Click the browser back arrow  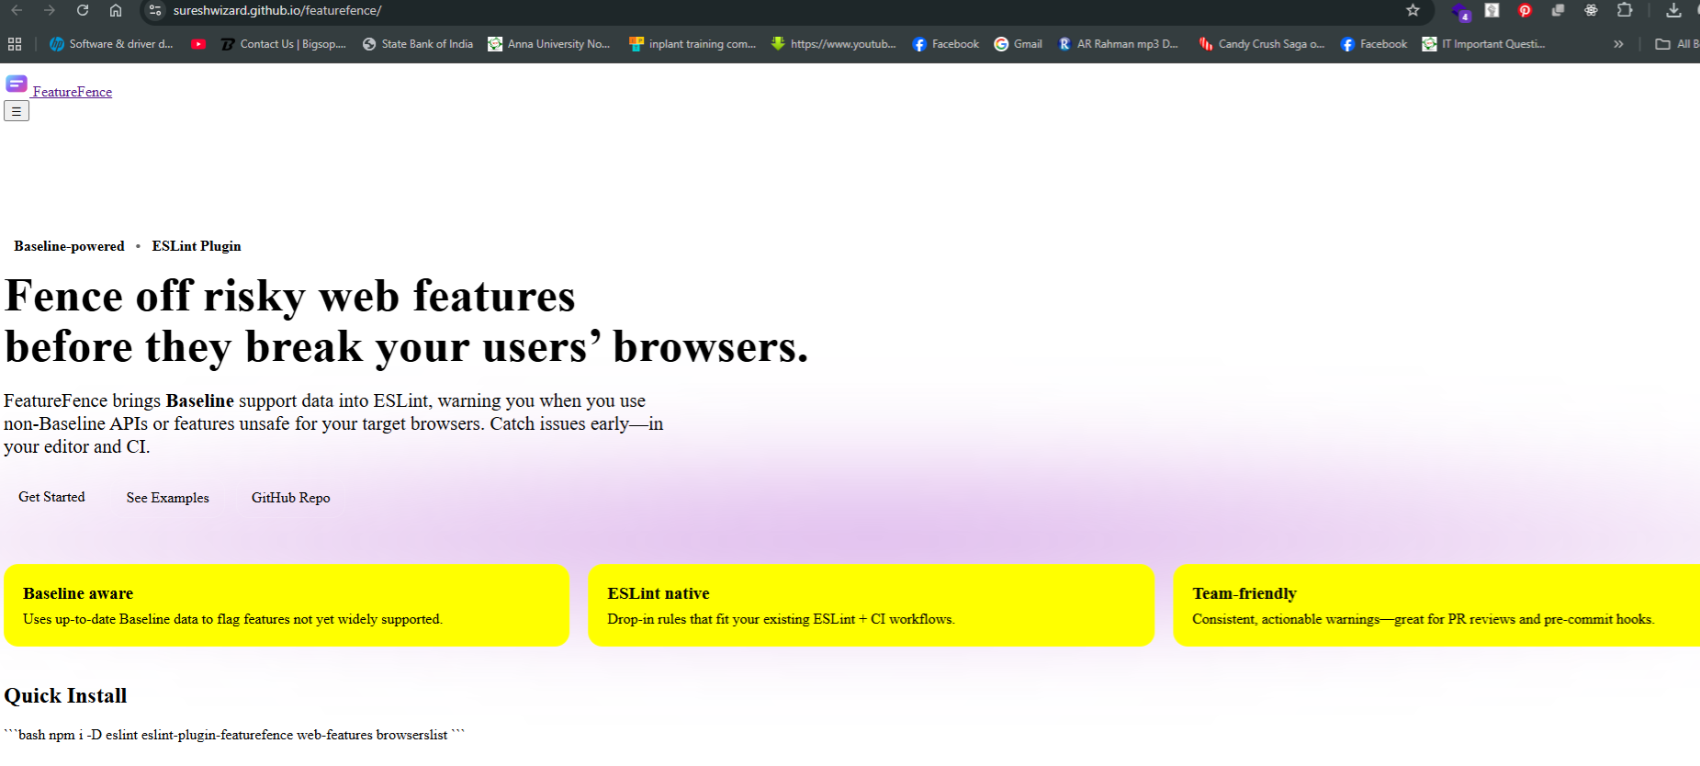[x=17, y=10]
